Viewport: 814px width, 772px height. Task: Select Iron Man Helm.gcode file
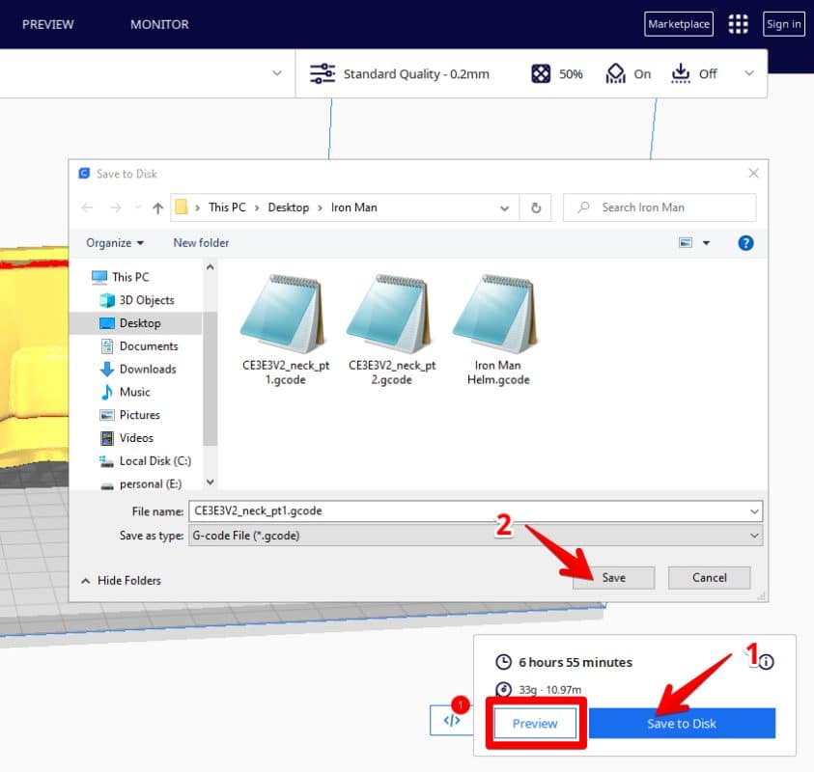pyautogui.click(x=497, y=330)
